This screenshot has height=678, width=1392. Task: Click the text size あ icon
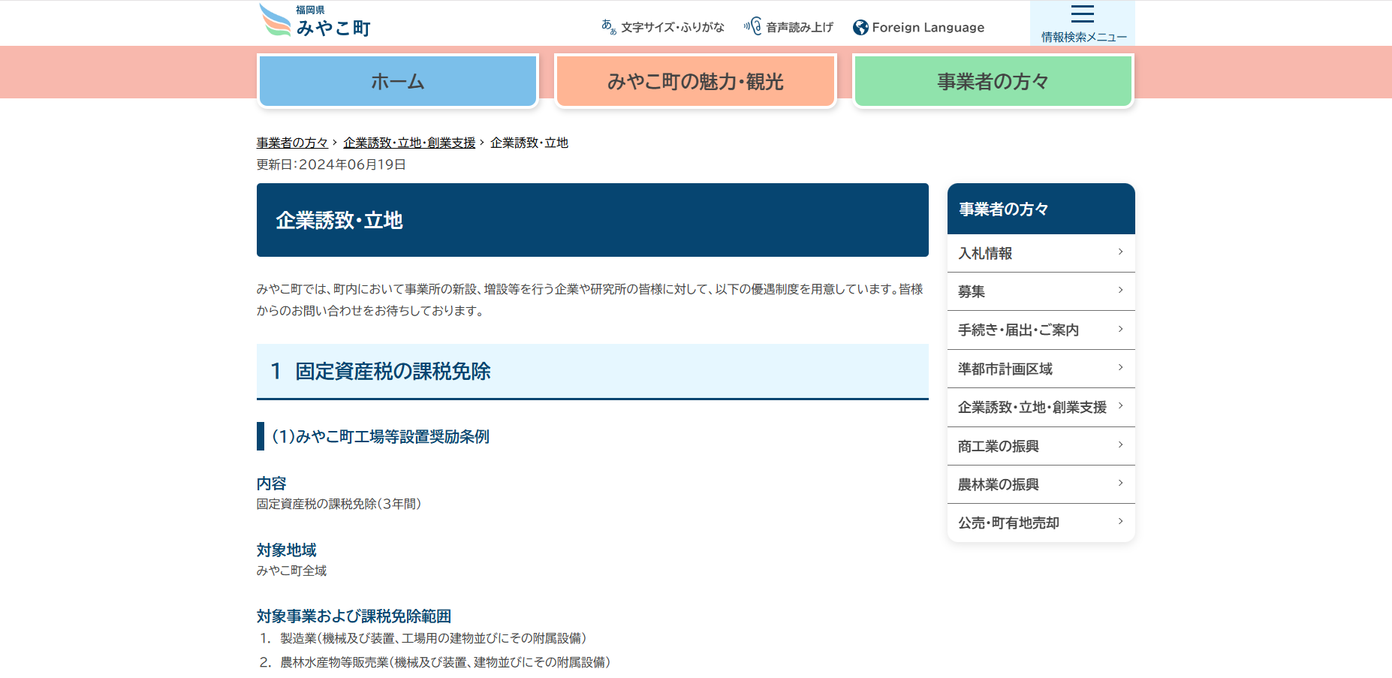609,27
